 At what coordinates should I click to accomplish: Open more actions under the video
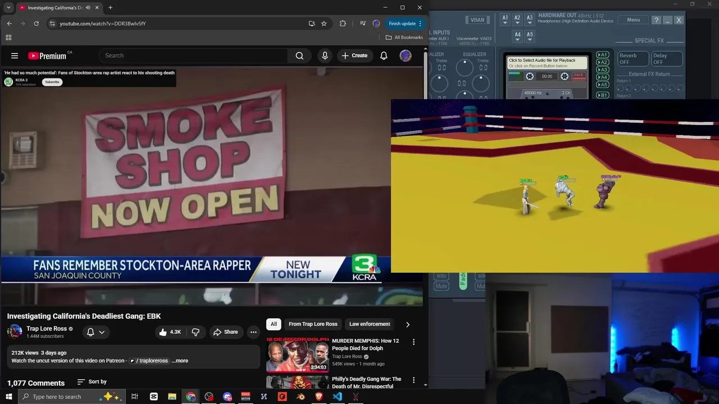point(253,332)
